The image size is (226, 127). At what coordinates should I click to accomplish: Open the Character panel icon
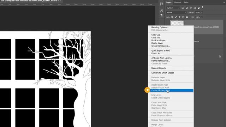click(x=161, y=11)
